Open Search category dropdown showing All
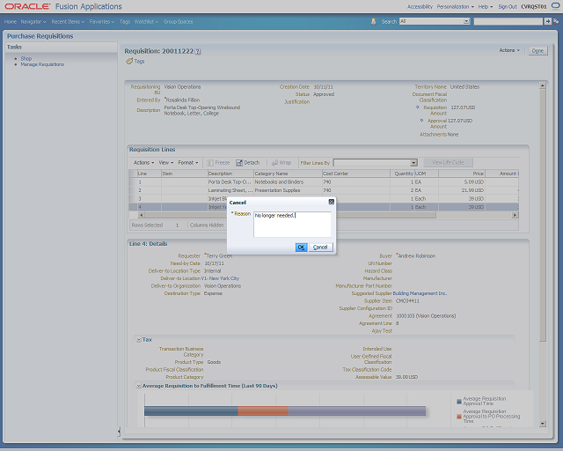 [466, 21]
